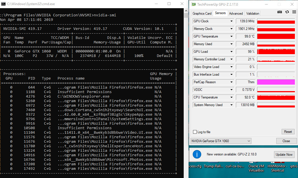Viewport: 298px width, 178px height.
Task: Click the magenta PerfCap Reason bar
Action: coord(276,82)
